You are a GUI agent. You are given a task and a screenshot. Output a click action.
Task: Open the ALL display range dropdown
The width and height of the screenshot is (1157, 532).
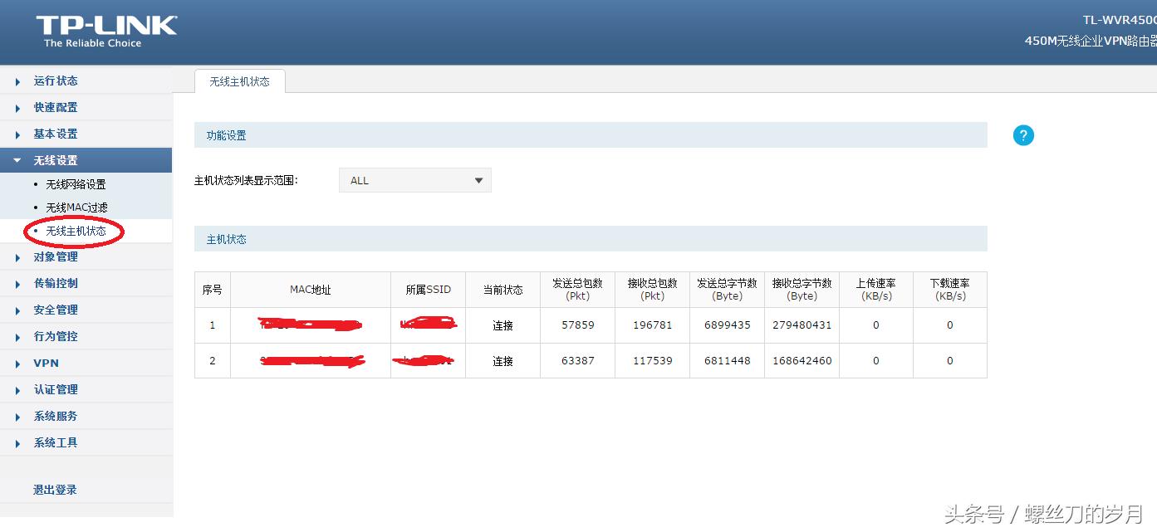click(x=414, y=180)
